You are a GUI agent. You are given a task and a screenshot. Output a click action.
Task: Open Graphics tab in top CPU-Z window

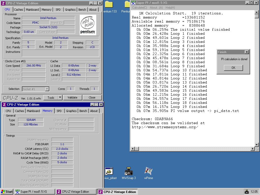point(70,10)
